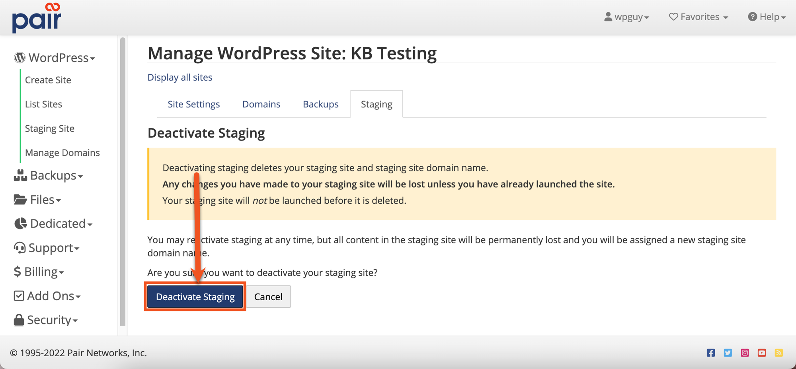This screenshot has height=369, width=796.
Task: Switch to the Backups tab
Action: tap(320, 104)
